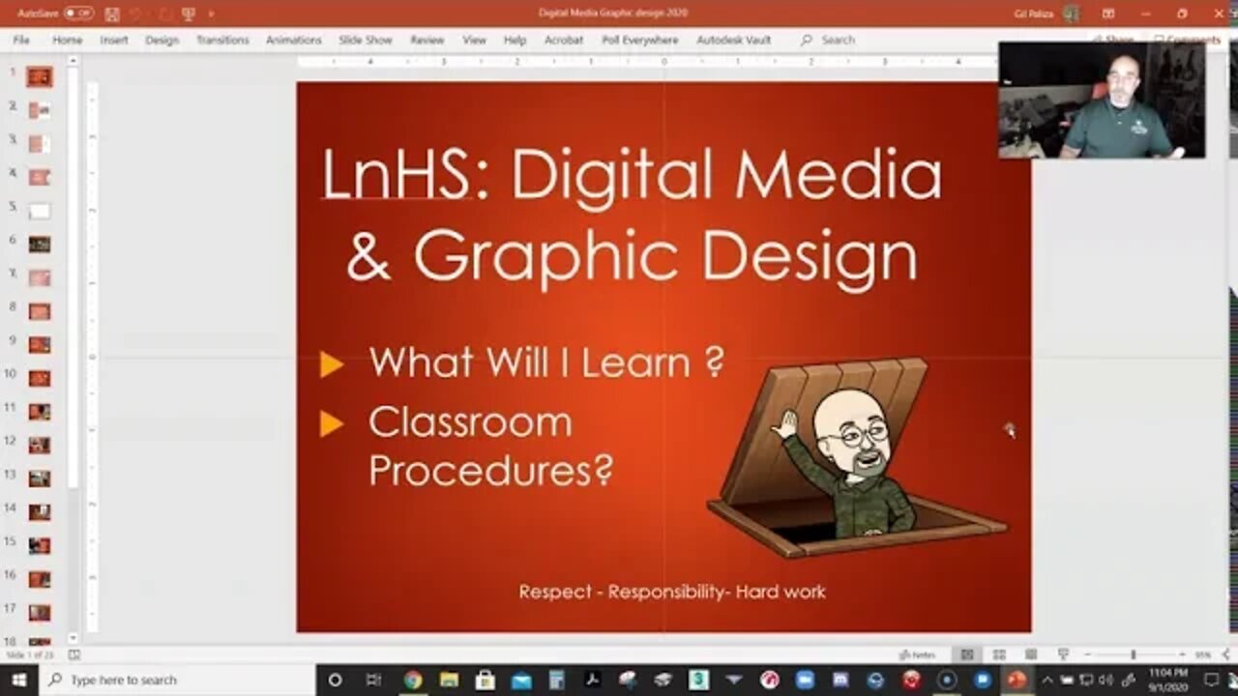Click the bullet Classroom Procedures?
The width and height of the screenshot is (1238, 696).
[490, 447]
